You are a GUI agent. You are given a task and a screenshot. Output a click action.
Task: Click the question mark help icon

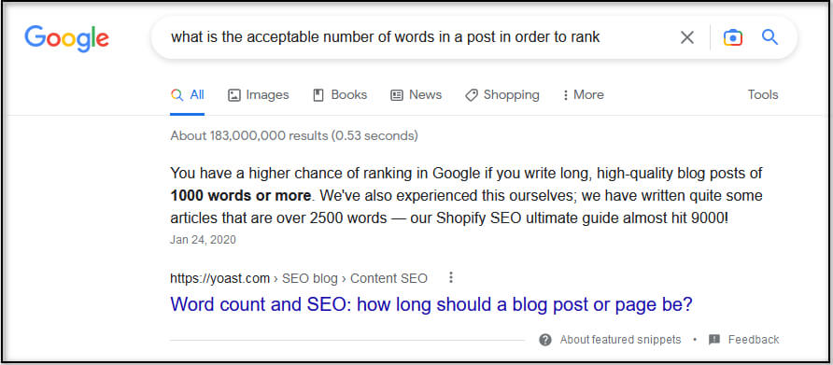pyautogui.click(x=545, y=340)
